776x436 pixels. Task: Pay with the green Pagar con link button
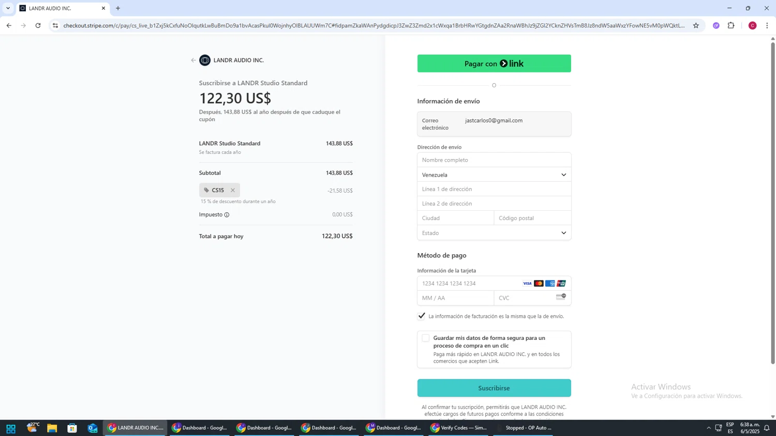(494, 64)
